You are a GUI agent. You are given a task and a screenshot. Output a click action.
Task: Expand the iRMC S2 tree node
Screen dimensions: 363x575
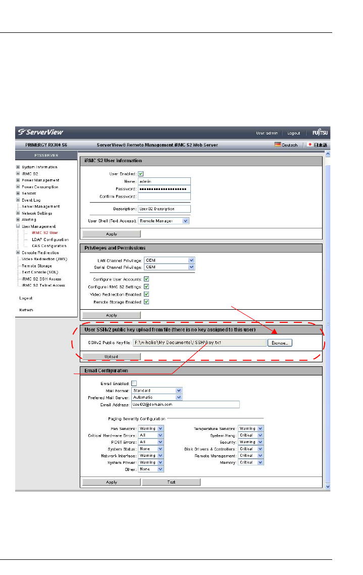[x=18, y=173]
